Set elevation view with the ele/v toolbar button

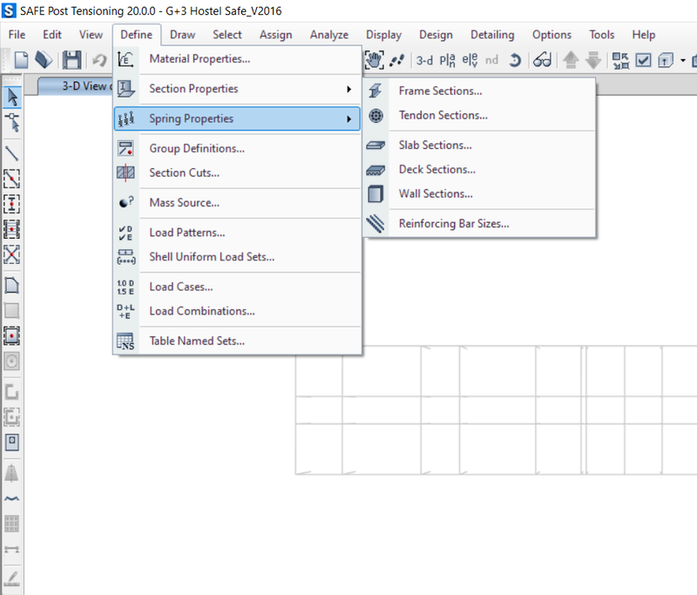[x=470, y=60]
